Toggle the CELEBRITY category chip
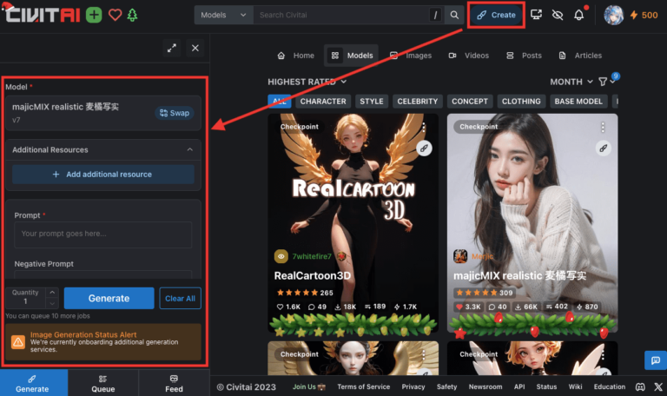Image resolution: width=667 pixels, height=396 pixels. [418, 102]
